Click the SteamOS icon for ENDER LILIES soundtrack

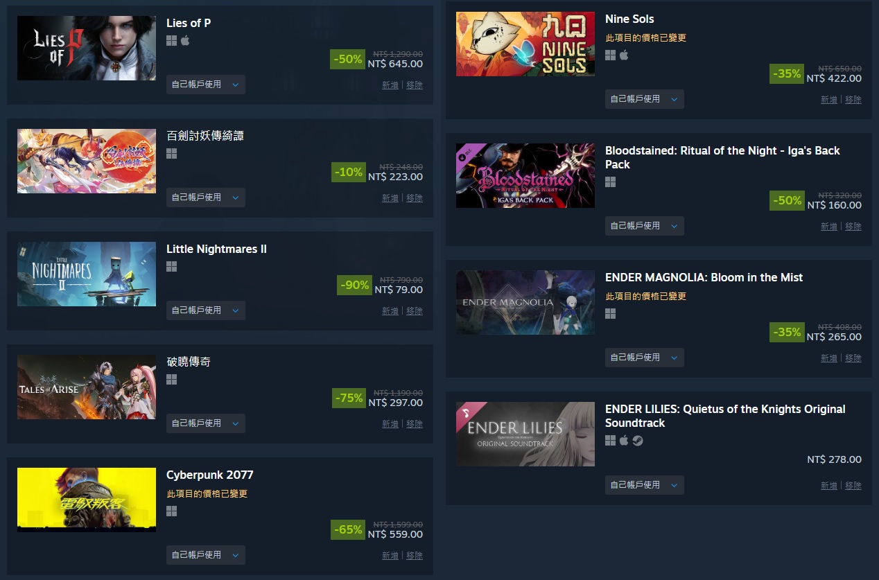coord(638,440)
